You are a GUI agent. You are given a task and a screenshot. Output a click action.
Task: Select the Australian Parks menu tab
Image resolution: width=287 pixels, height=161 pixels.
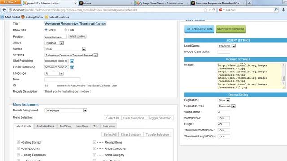[45, 126]
